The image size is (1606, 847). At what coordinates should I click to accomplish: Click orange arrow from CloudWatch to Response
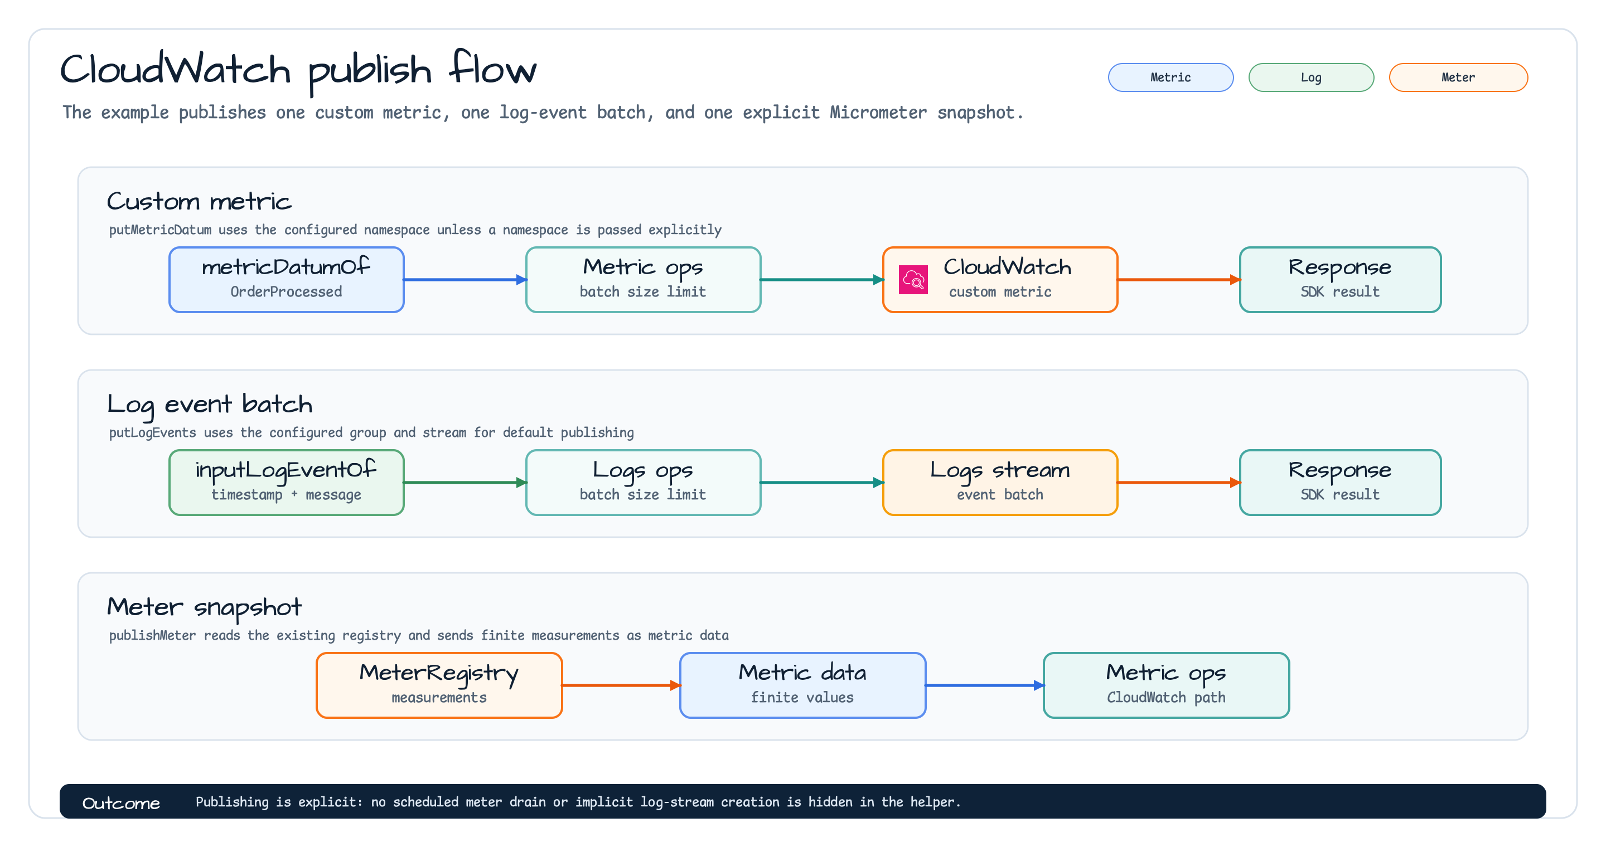point(1178,280)
